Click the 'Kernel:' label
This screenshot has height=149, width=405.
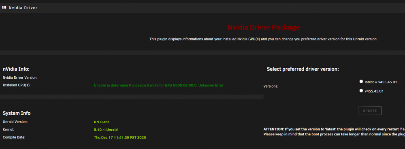(x=8, y=130)
